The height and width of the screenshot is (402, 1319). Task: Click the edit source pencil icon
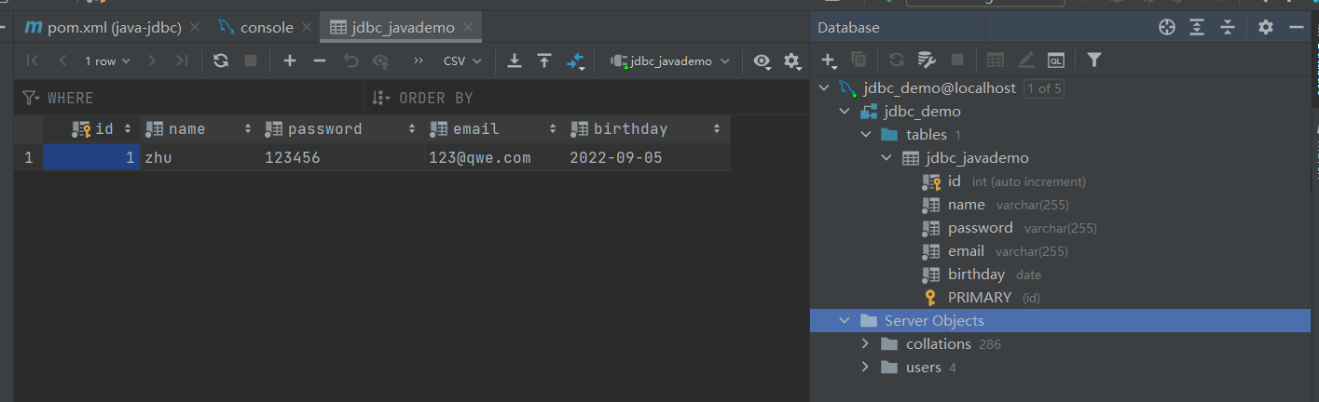point(1025,60)
